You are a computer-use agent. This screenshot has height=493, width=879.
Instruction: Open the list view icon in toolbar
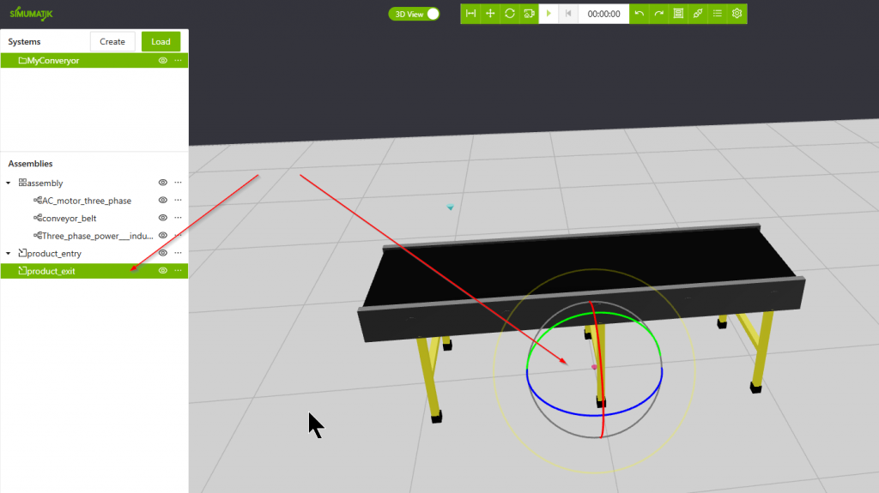coord(718,14)
